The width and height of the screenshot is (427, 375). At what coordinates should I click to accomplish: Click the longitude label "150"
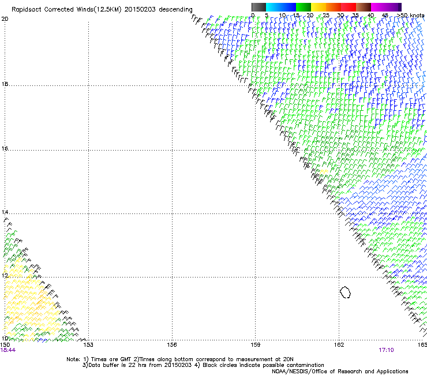(x=5, y=345)
